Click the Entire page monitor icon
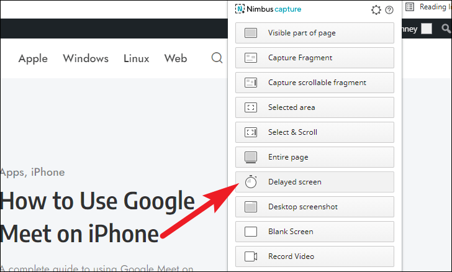The image size is (452, 272). tap(251, 157)
